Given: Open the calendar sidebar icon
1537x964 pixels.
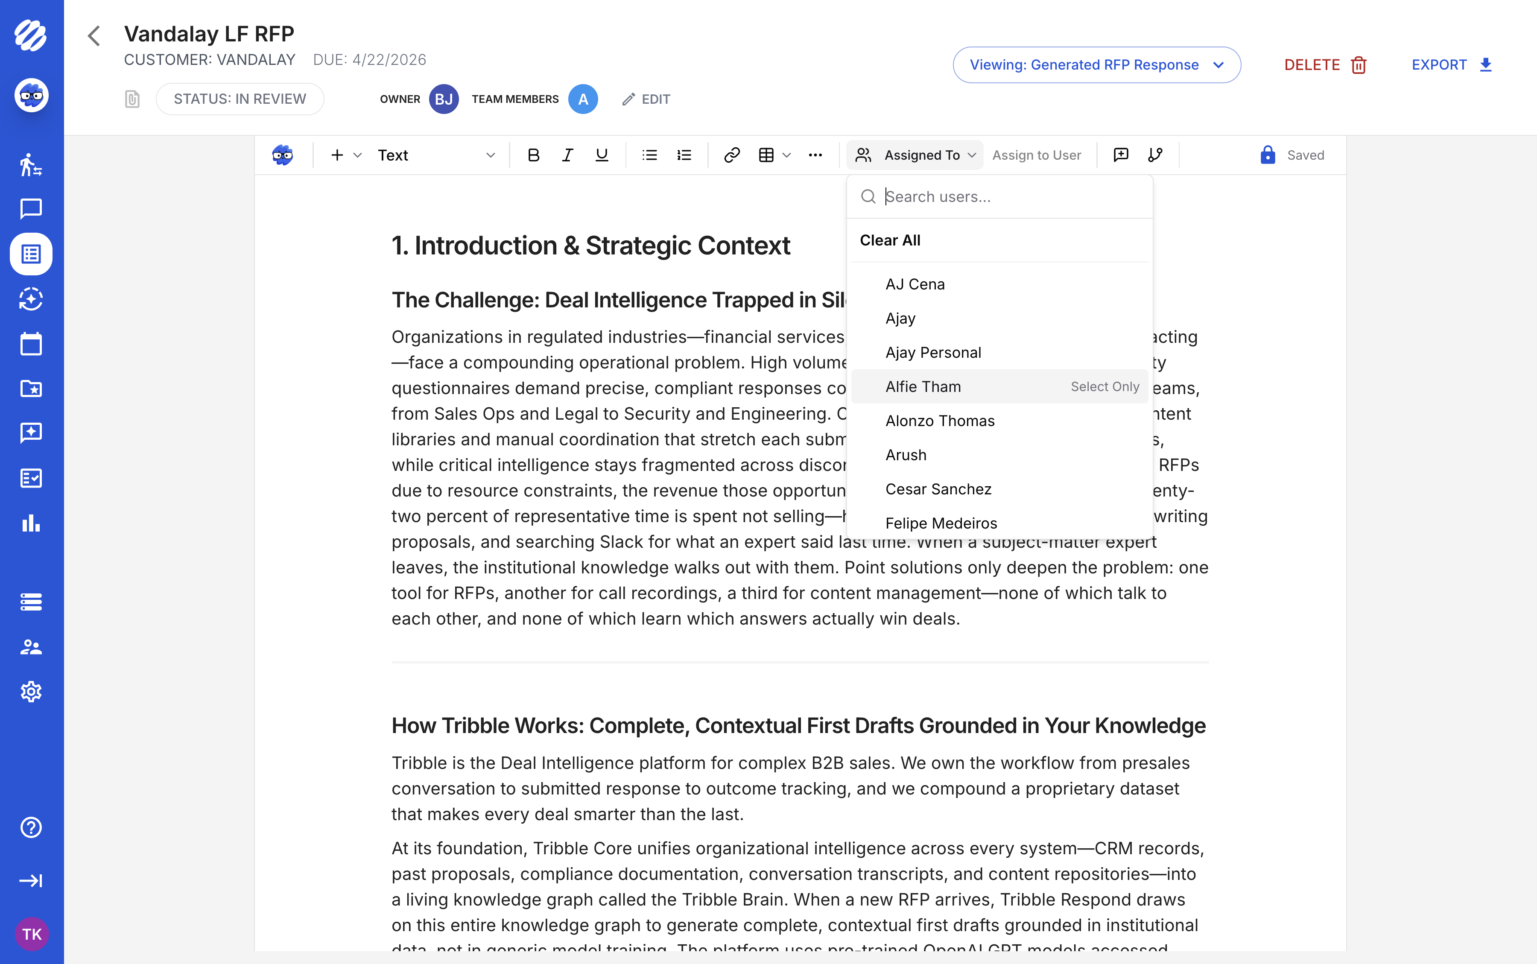Looking at the screenshot, I should [31, 344].
